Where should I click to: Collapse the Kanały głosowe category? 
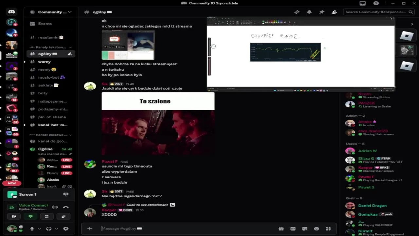tap(50, 135)
